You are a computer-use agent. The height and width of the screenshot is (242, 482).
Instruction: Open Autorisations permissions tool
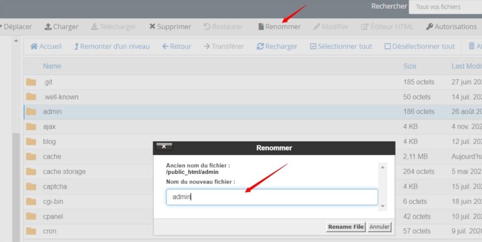(451, 27)
